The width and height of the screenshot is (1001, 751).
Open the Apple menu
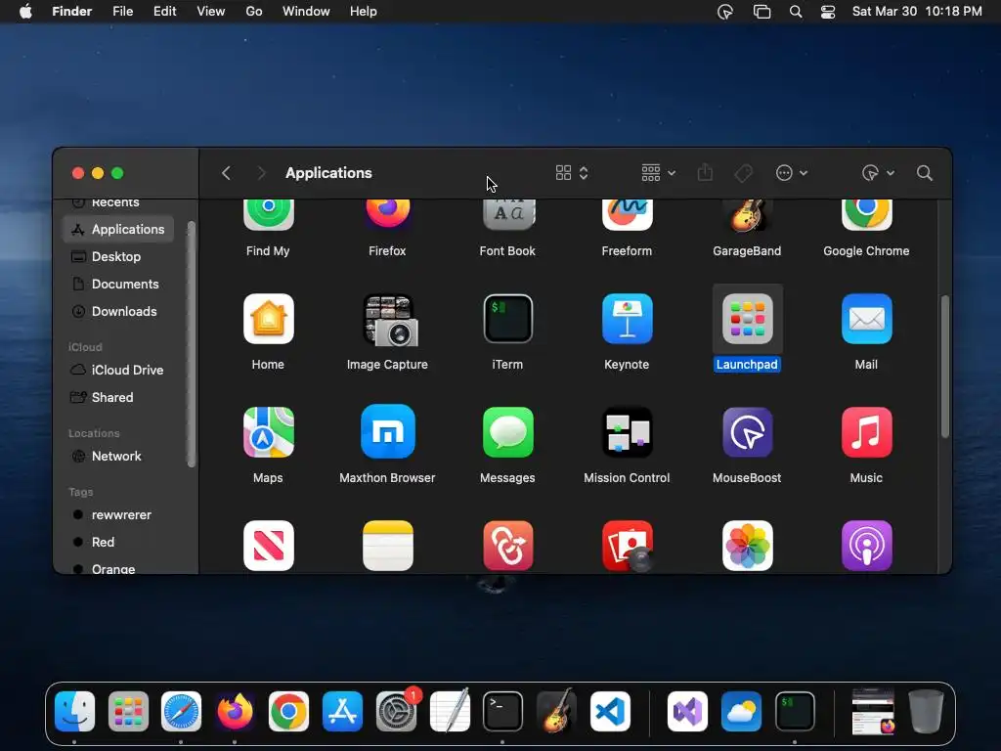pyautogui.click(x=25, y=12)
